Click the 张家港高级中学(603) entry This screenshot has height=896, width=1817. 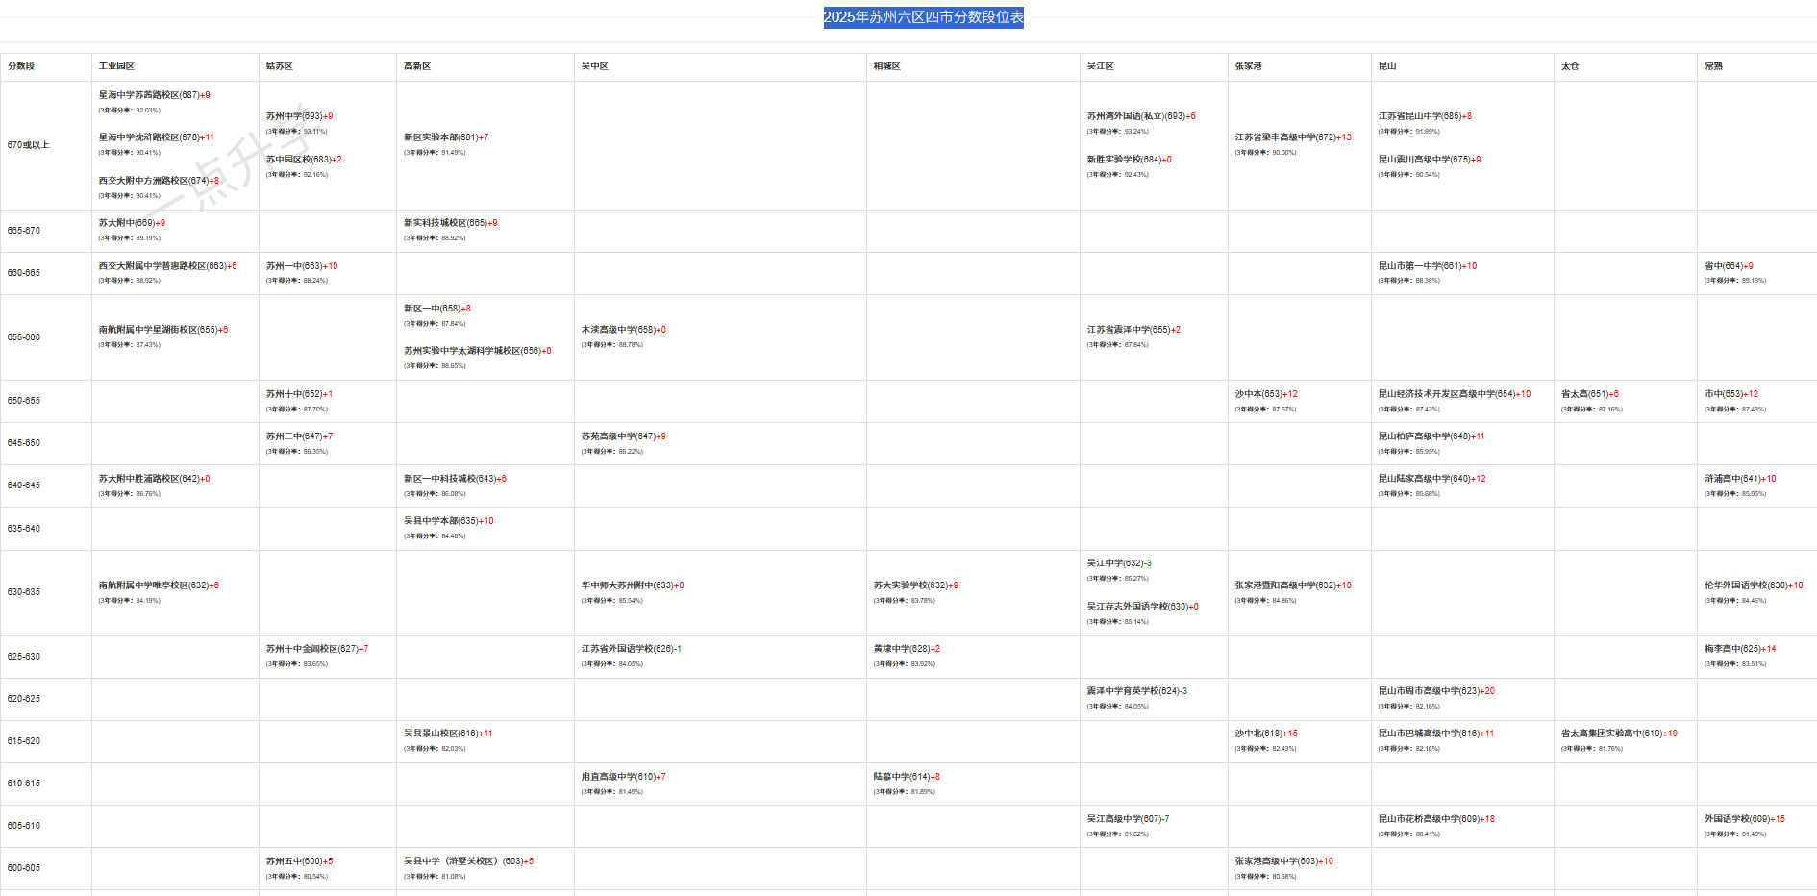(1283, 861)
